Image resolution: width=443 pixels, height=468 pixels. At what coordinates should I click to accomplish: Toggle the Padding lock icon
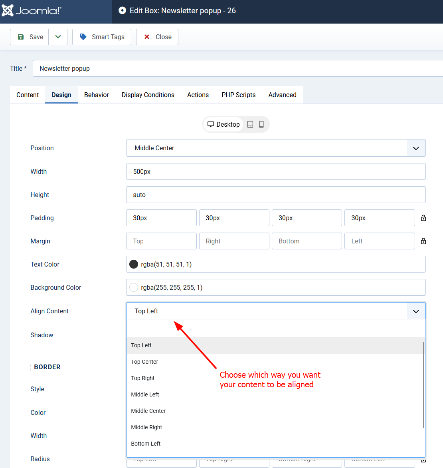click(x=423, y=218)
